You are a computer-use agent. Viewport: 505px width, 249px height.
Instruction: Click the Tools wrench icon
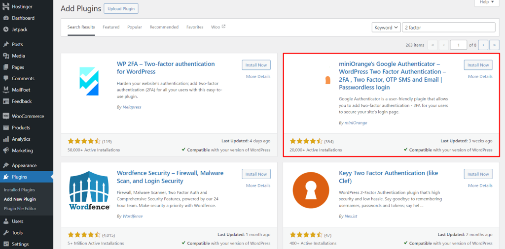(6, 233)
